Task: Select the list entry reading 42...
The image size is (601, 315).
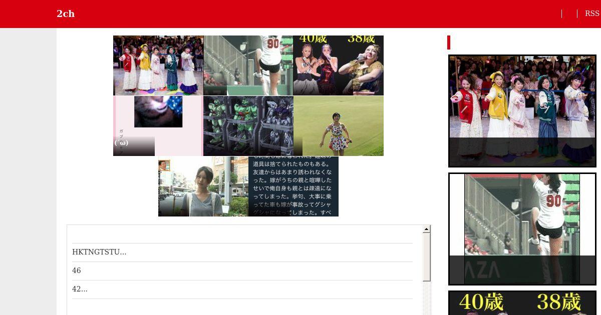Action: click(80, 289)
